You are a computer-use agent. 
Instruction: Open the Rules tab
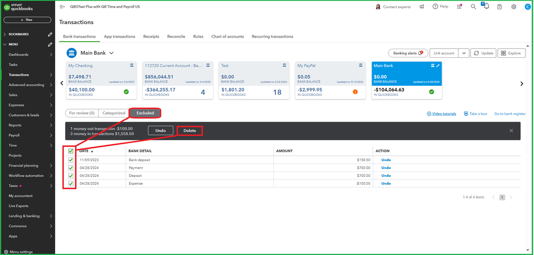(x=198, y=36)
